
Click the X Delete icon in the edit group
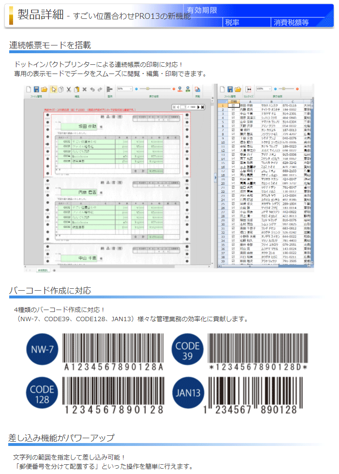(x=84, y=89)
